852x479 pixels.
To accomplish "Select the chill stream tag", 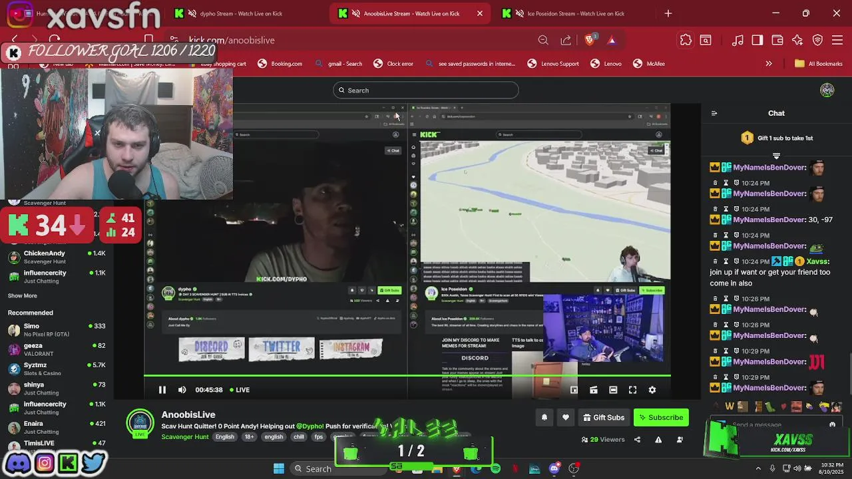I will [x=299, y=437].
